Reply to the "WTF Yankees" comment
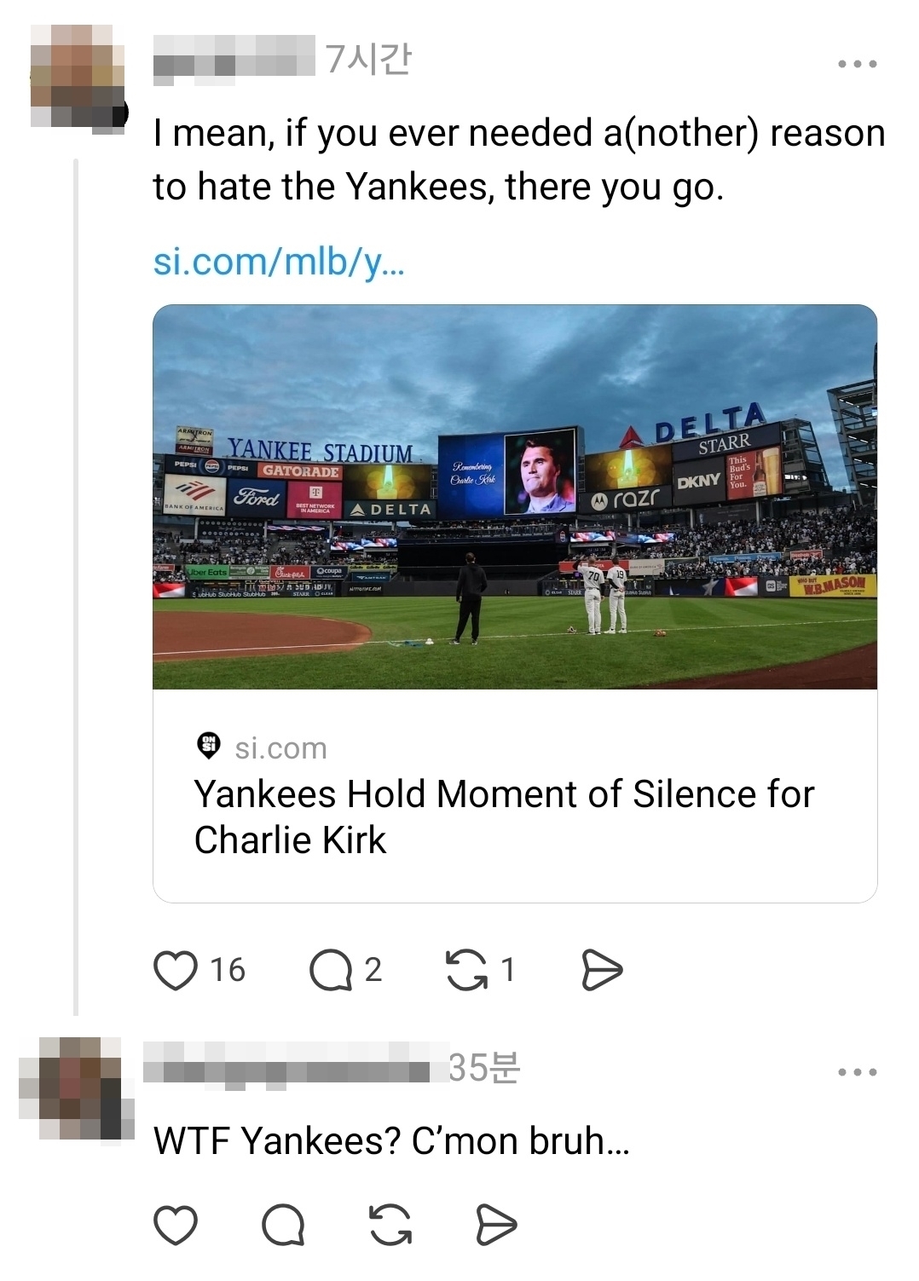Image resolution: width=919 pixels, height=1281 pixels. [283, 1226]
